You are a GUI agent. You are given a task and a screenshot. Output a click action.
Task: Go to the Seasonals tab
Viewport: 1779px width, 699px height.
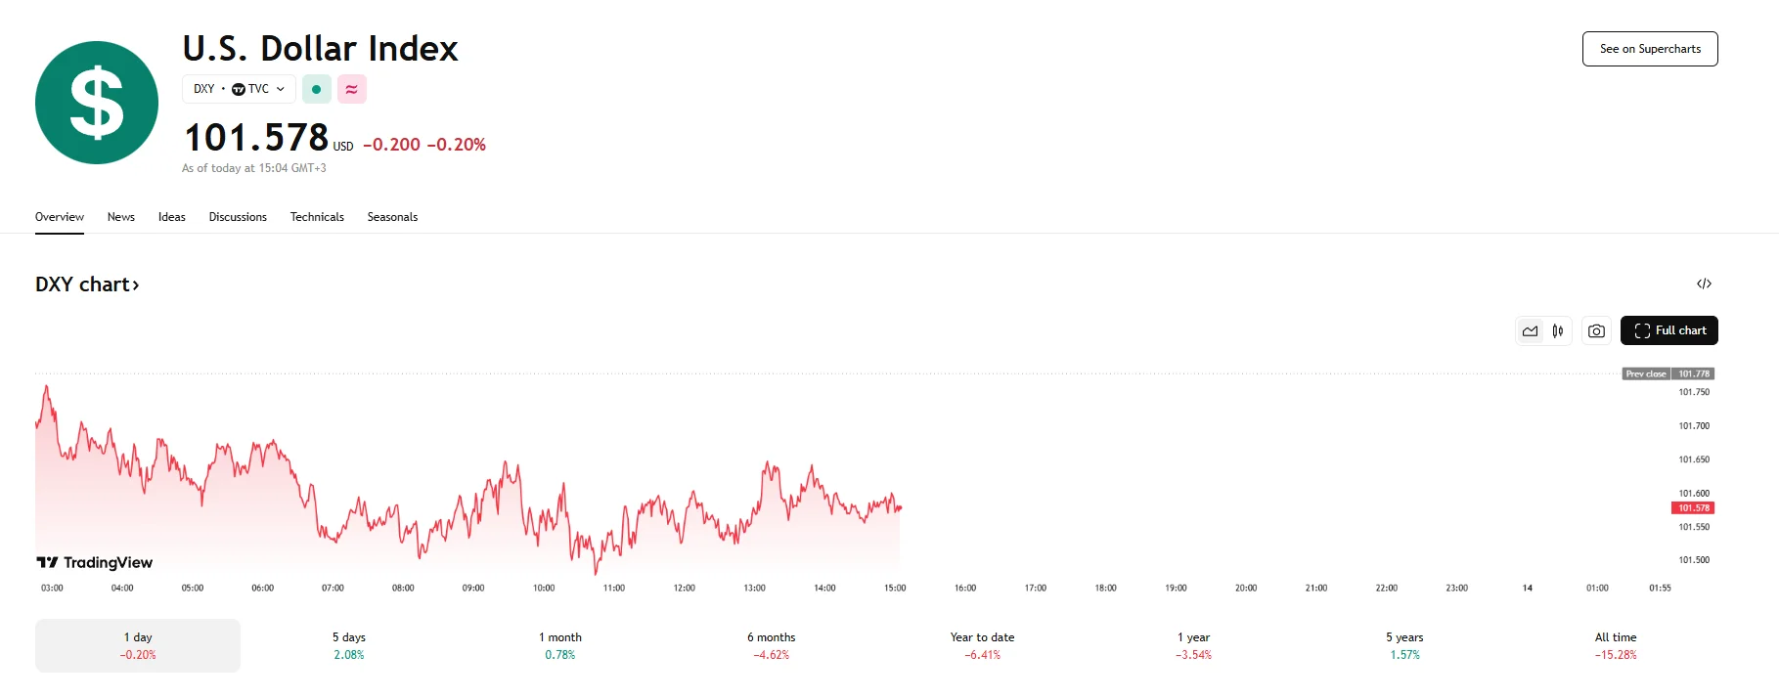[392, 217]
